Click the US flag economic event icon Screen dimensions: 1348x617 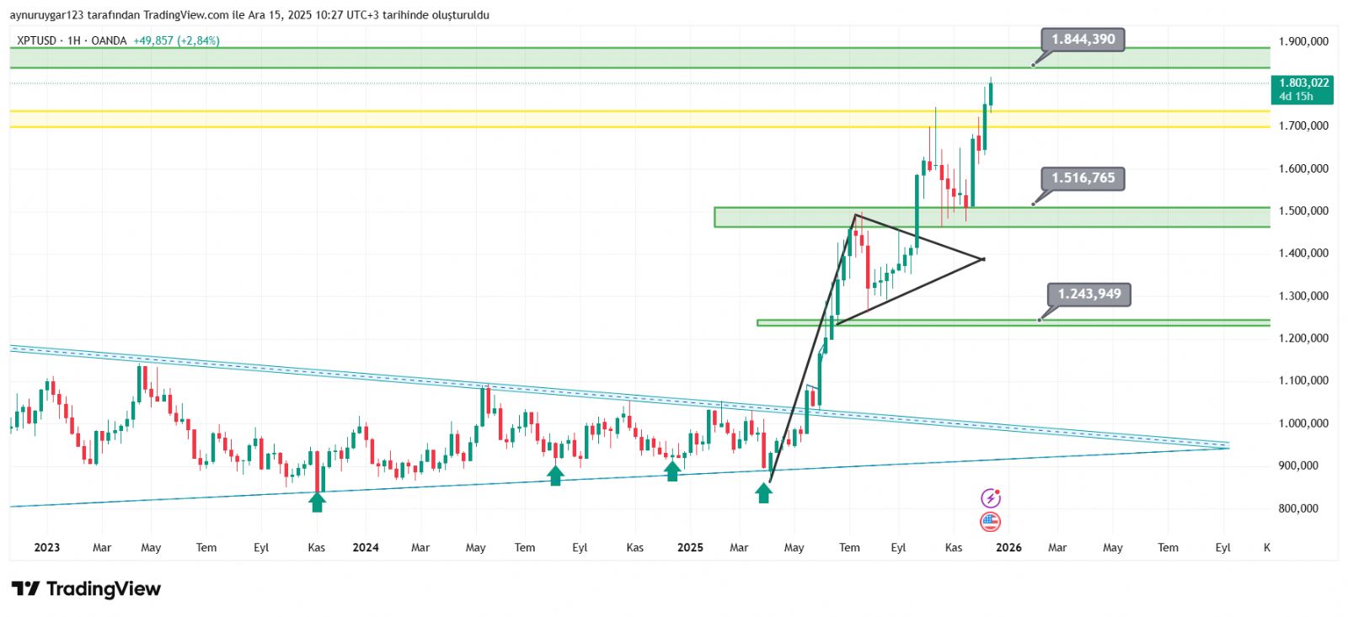coord(991,522)
